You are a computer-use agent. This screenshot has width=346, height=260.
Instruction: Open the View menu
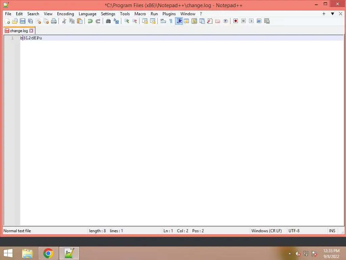48,14
